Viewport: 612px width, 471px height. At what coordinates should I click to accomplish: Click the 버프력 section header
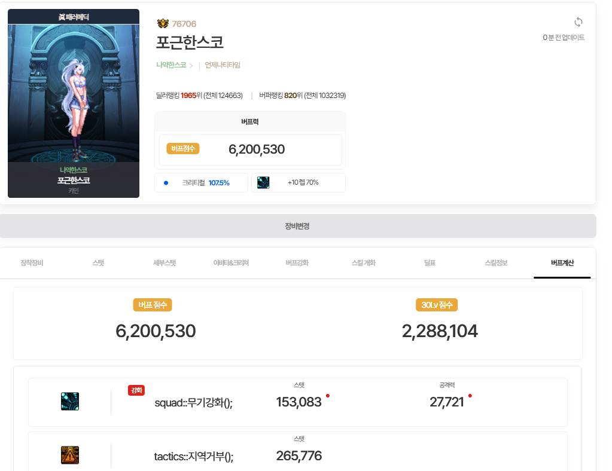[x=250, y=122]
